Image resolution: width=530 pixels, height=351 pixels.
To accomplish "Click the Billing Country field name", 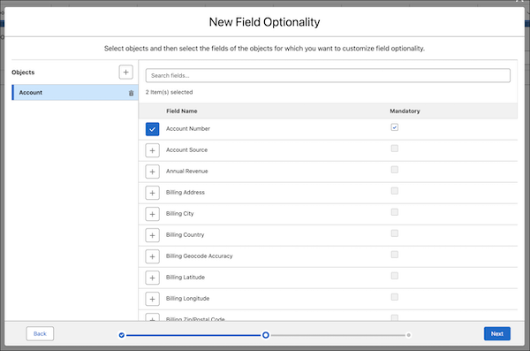I will 185,235.
